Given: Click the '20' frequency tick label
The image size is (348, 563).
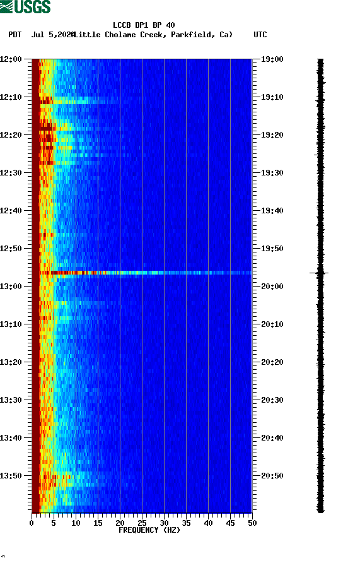Looking at the screenshot, I should [x=120, y=523].
